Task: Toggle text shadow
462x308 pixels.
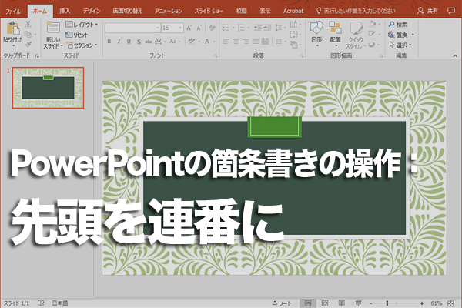Action: (139, 42)
